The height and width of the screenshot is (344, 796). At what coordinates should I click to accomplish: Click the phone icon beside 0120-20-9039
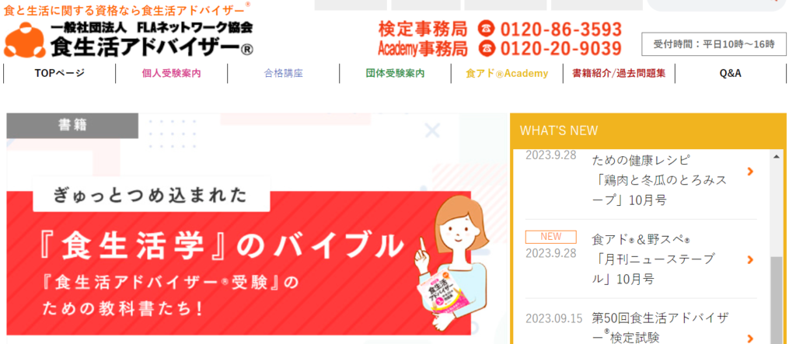pos(486,48)
